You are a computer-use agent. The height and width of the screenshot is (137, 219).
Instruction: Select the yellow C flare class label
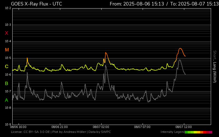coord(7,67)
